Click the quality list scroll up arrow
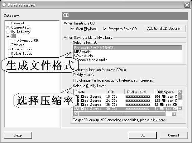 click(180, 92)
